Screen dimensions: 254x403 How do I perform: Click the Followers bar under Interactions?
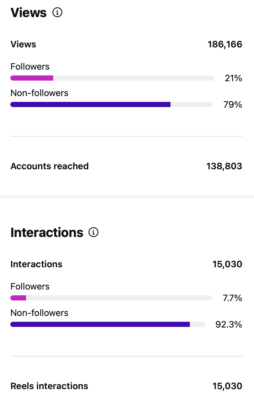click(x=111, y=298)
